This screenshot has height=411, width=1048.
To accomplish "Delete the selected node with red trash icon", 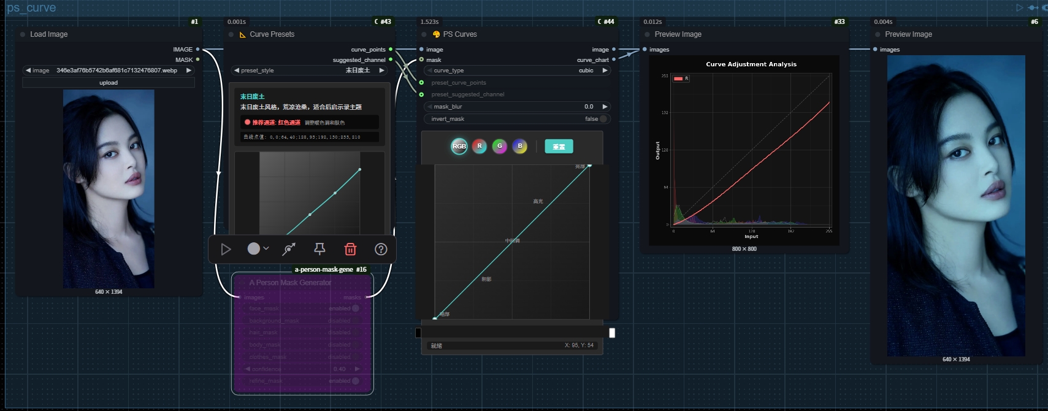I will pos(350,248).
